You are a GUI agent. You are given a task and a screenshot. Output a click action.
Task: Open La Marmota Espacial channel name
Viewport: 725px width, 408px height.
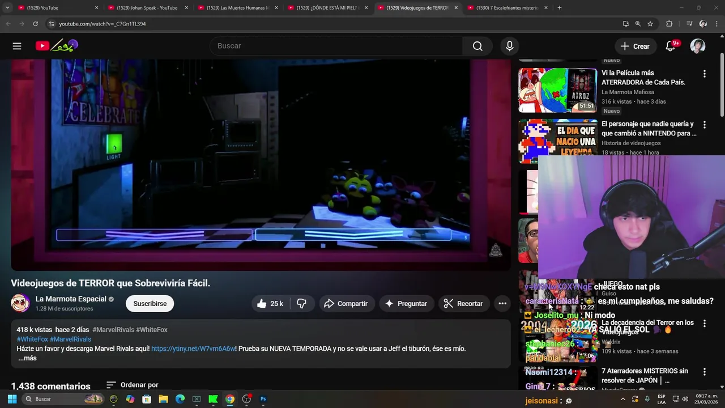(71, 299)
